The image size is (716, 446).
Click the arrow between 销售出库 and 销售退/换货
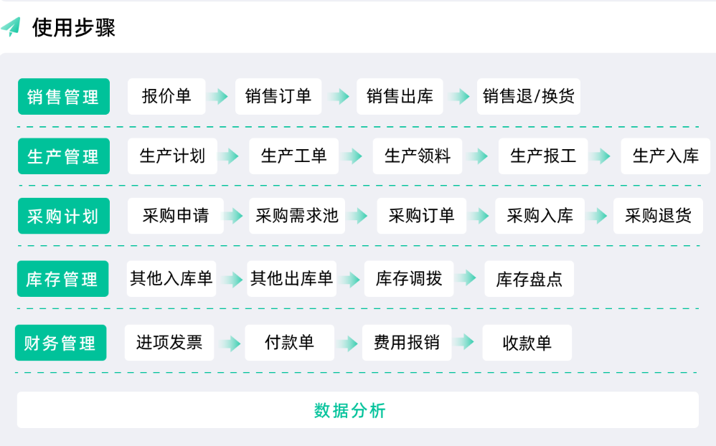click(x=459, y=97)
